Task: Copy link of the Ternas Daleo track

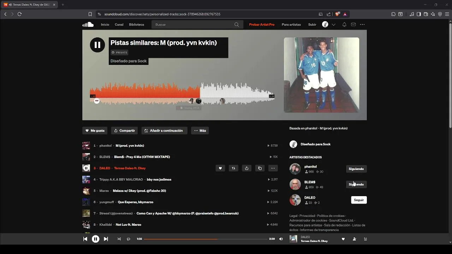Action: point(260,168)
